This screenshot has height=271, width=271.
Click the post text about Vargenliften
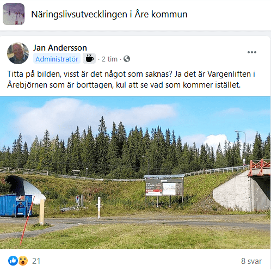[131, 79]
